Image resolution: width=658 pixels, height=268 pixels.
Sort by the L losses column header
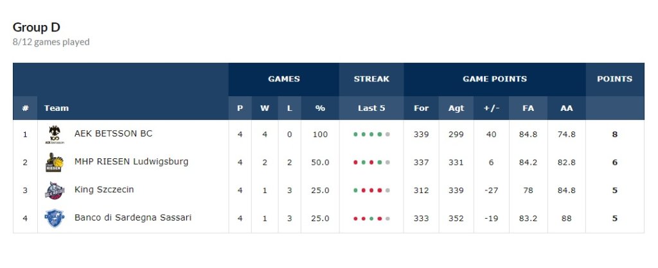(290, 108)
